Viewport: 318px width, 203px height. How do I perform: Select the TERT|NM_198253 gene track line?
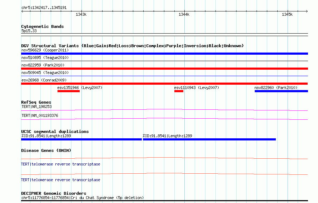(164, 110)
